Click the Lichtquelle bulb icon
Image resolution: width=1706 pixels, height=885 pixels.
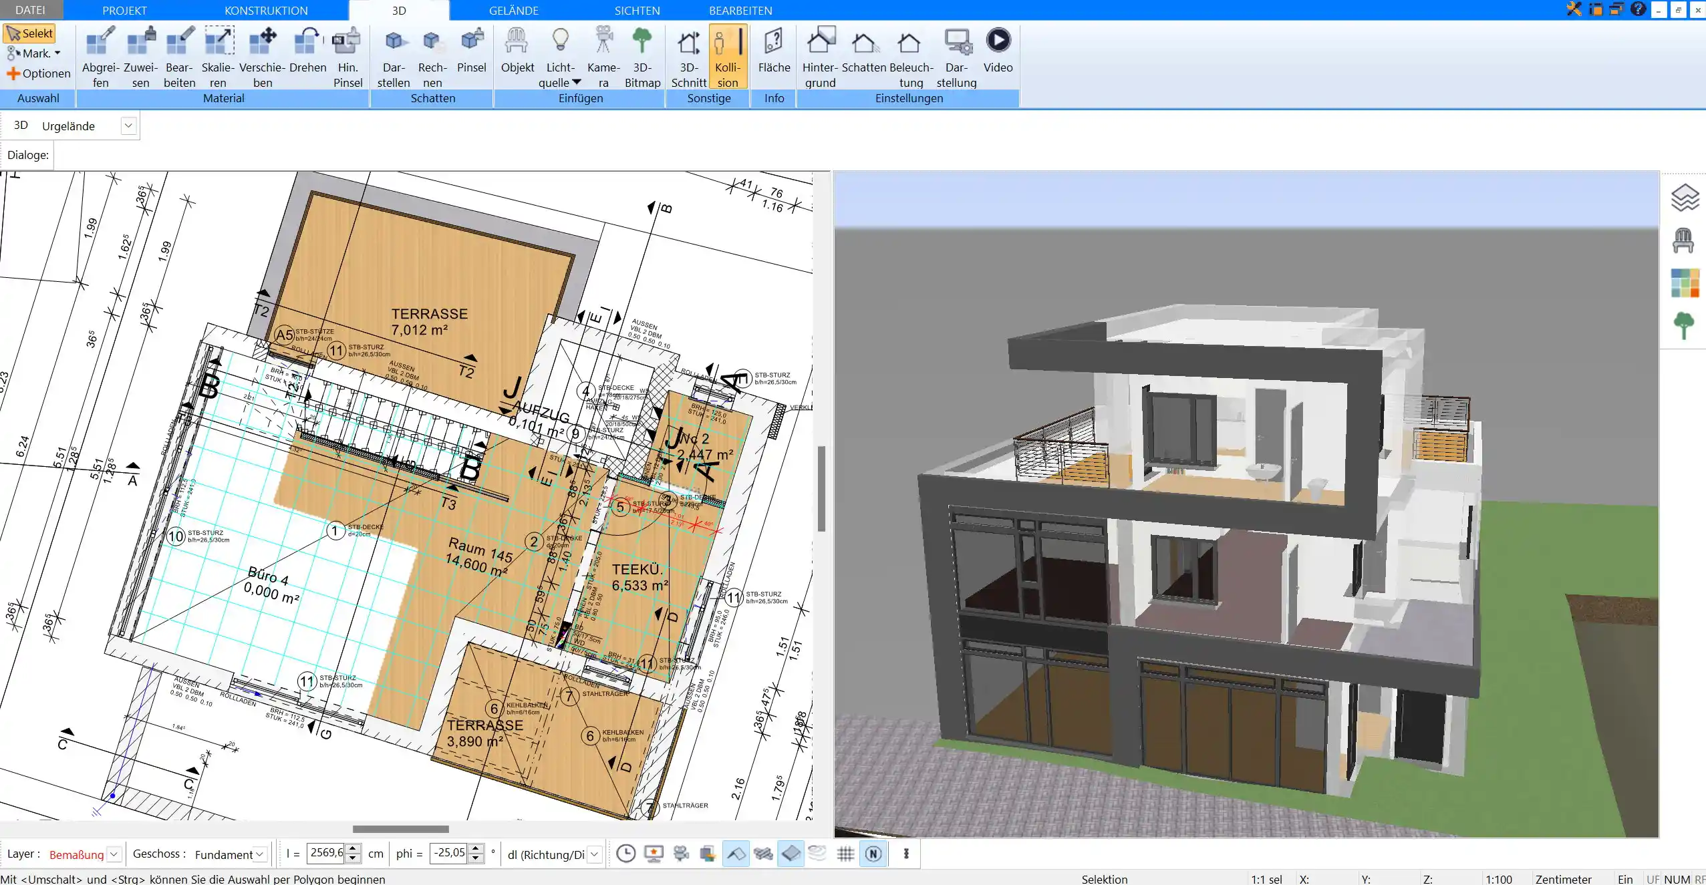tap(560, 41)
